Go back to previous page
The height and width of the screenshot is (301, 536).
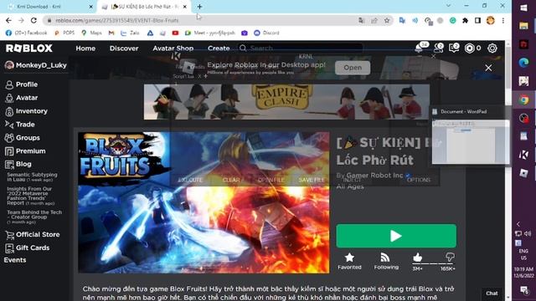tap(8, 20)
